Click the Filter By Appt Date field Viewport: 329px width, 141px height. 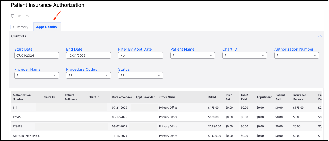click(140, 55)
